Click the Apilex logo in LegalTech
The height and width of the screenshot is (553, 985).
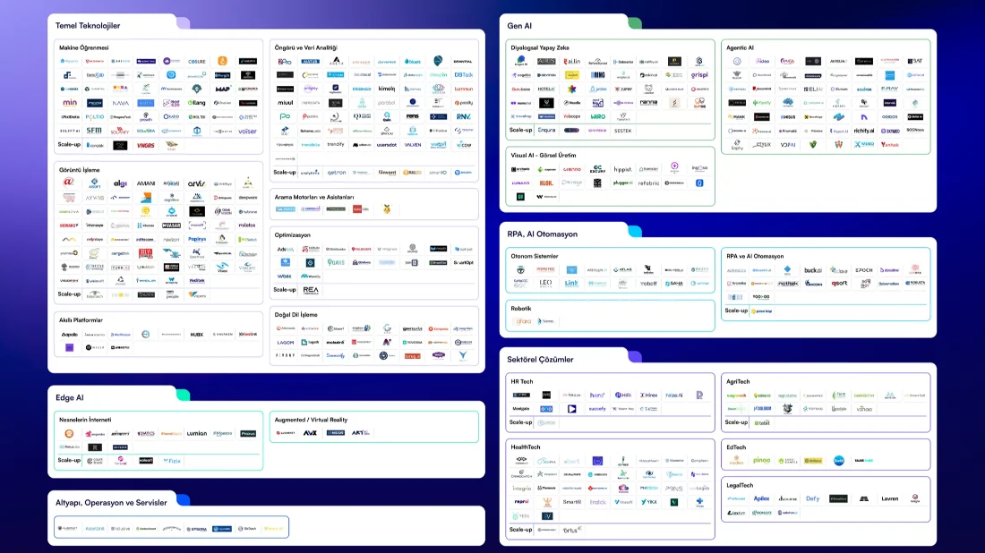click(x=761, y=499)
